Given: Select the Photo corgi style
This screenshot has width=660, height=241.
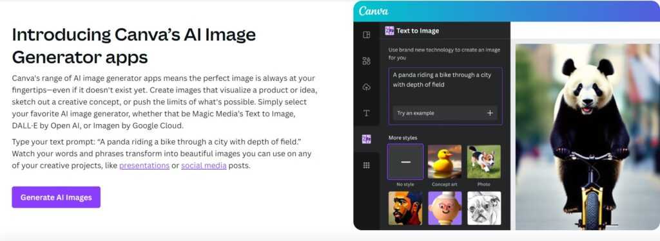Looking at the screenshot, I should coord(483,162).
